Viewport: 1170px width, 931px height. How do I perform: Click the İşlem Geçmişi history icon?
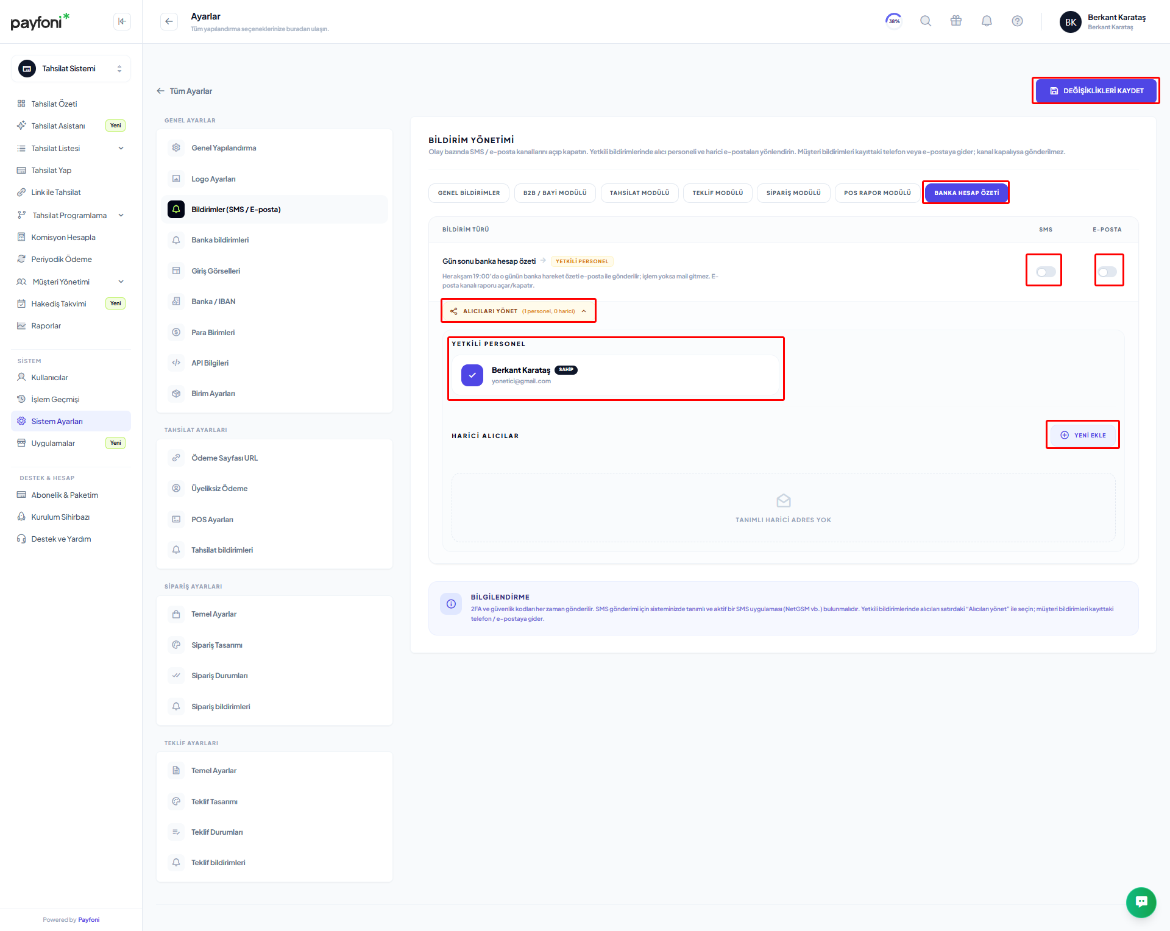(21, 399)
